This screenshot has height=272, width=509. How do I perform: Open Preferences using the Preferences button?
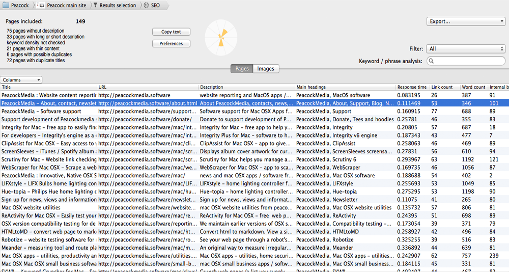coord(171,44)
